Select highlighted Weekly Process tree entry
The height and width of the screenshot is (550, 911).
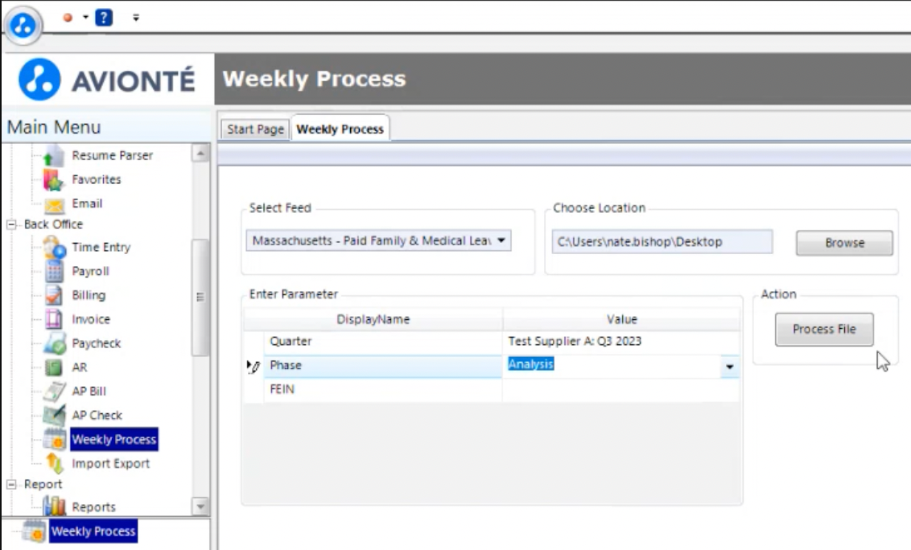pyautogui.click(x=114, y=439)
